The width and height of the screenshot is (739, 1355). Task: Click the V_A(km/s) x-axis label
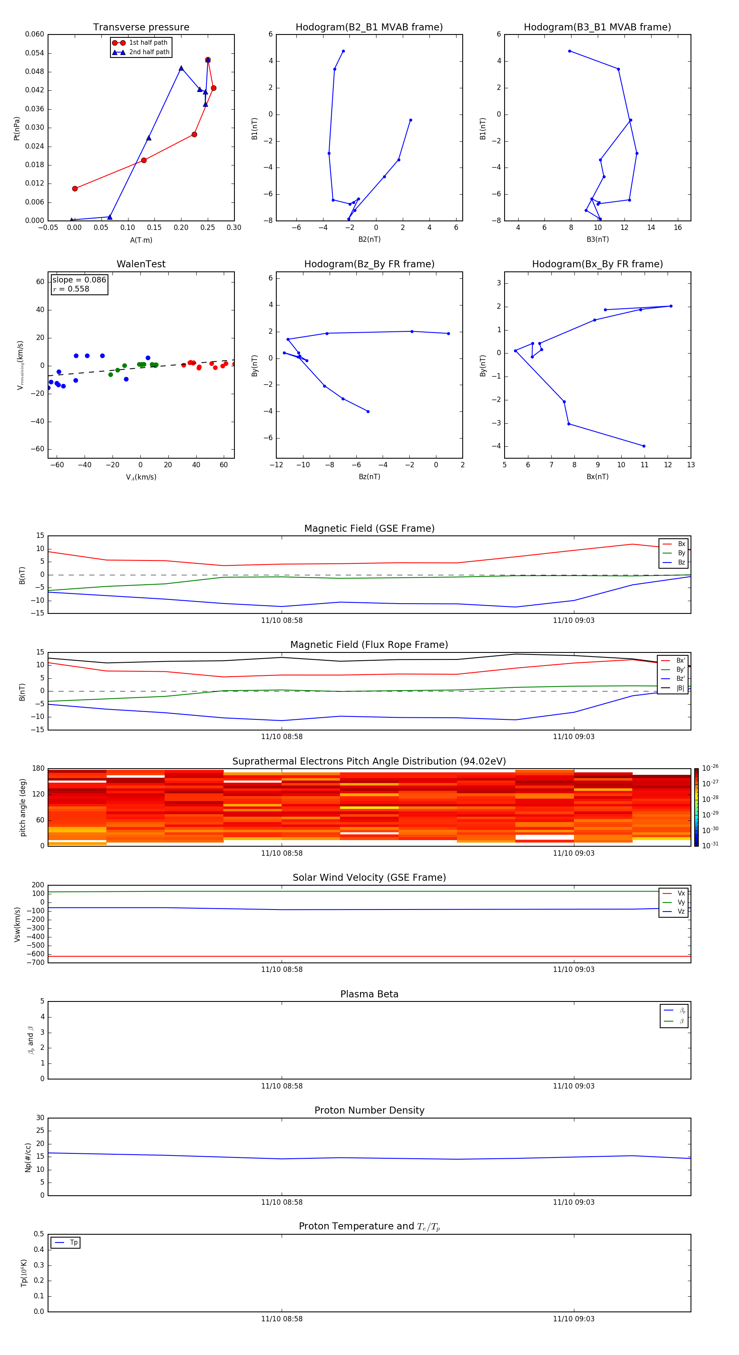click(141, 477)
